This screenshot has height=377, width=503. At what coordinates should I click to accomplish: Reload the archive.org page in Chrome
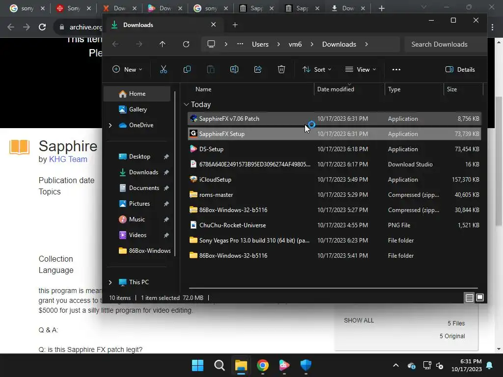(42, 27)
